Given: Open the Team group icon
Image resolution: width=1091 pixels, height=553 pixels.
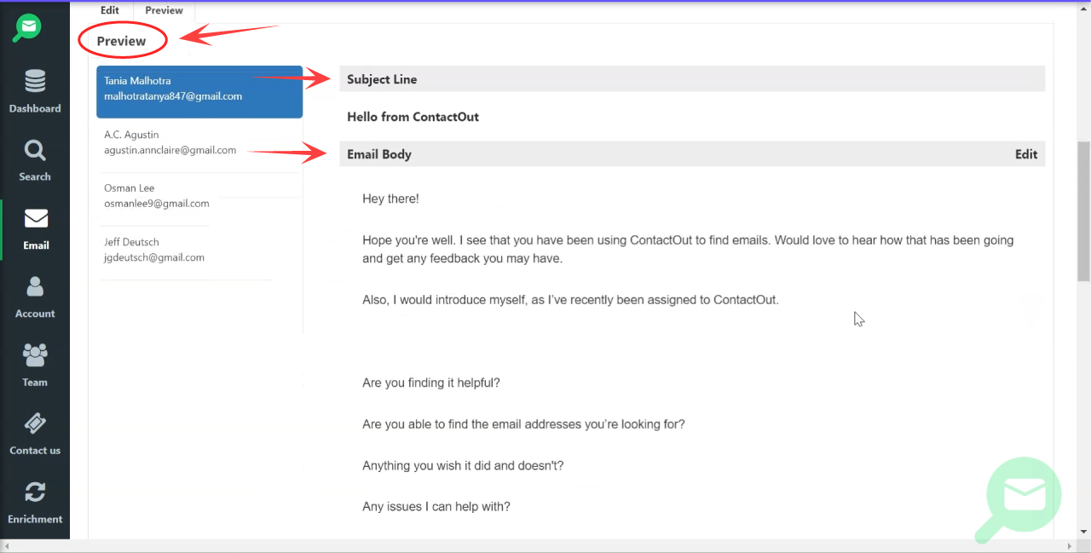Looking at the screenshot, I should tap(35, 355).
